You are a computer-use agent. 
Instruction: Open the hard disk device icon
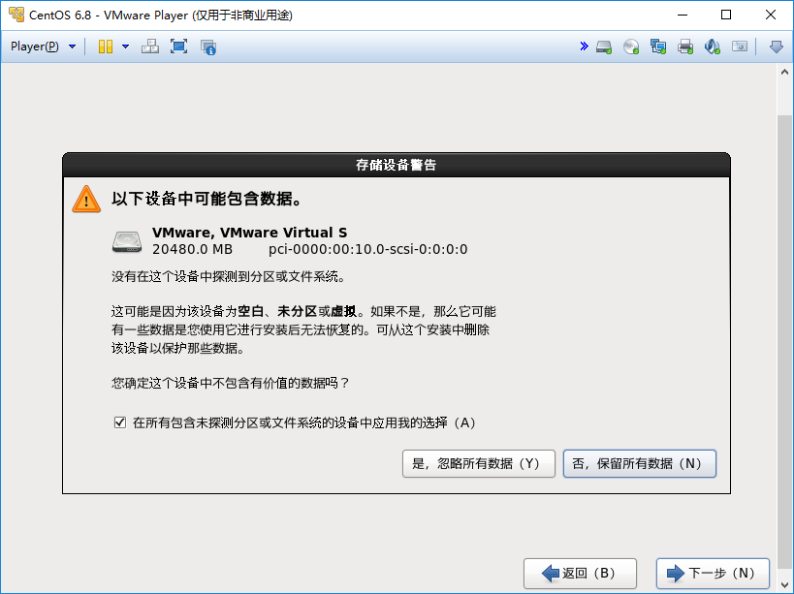tap(604, 47)
